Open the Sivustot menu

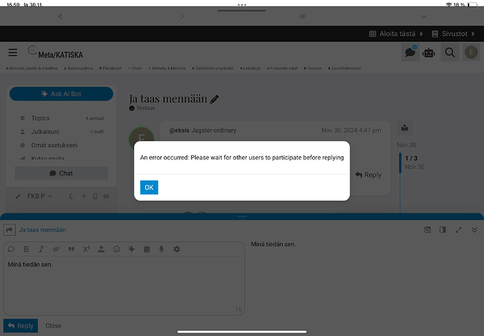tap(453, 34)
